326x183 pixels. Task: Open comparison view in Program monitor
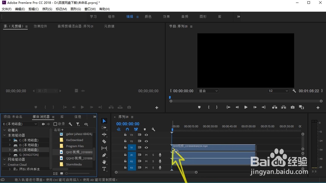pyautogui.click(x=301, y=107)
